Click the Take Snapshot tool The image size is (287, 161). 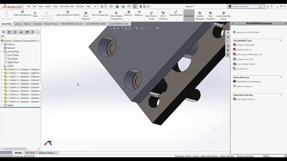(x=210, y=16)
